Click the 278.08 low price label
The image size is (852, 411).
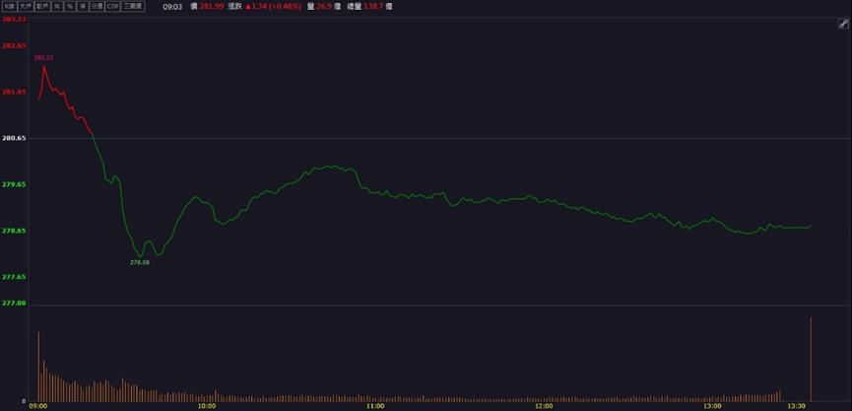pyautogui.click(x=140, y=262)
